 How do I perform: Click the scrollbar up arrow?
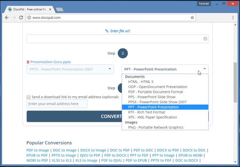pos(235,25)
